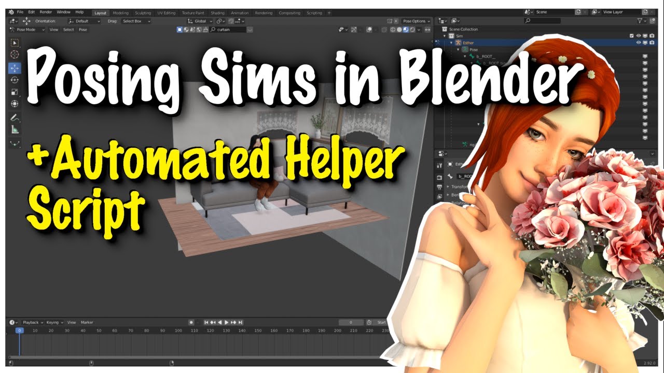
Task: Activate the Move tool in left toolbar
Action: coord(15,68)
